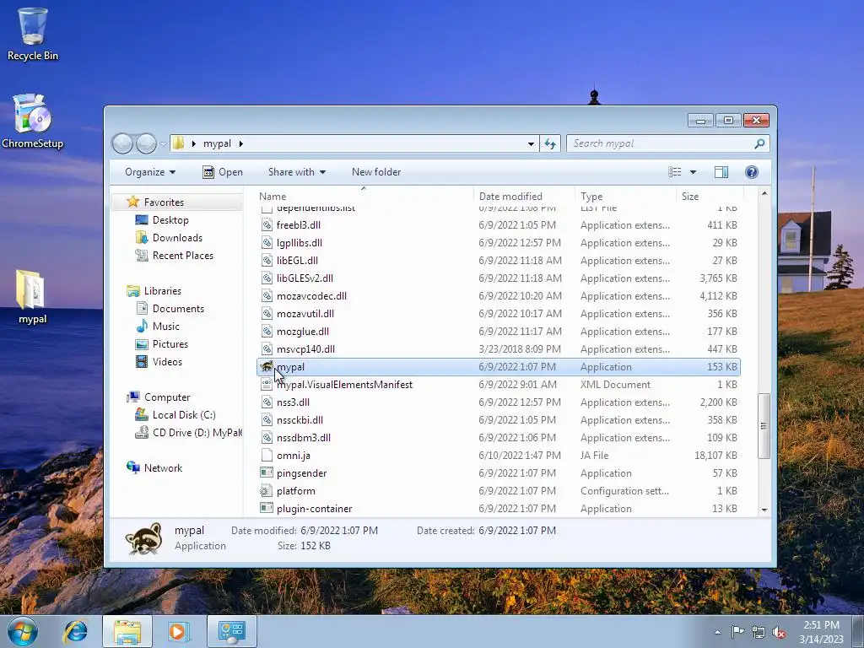
Task: Open the Recycle Bin desktop icon
Action: pyautogui.click(x=32, y=34)
